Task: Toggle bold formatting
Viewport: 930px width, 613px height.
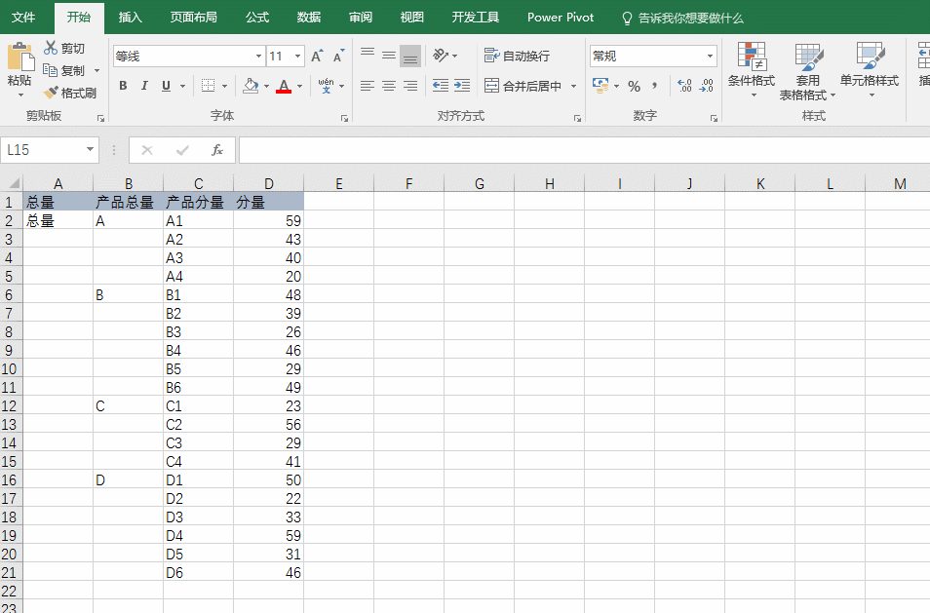Action: click(123, 86)
